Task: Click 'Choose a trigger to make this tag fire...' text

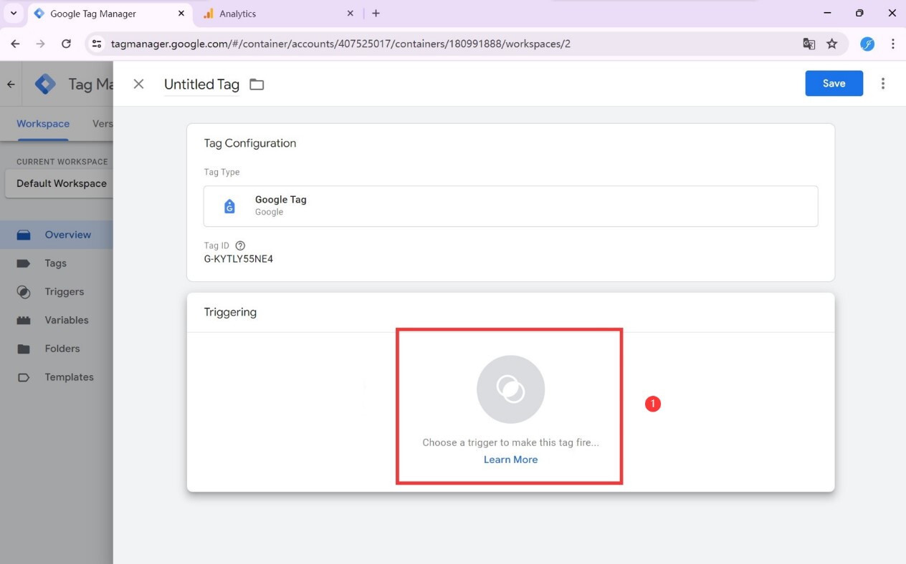Action: 510,442
